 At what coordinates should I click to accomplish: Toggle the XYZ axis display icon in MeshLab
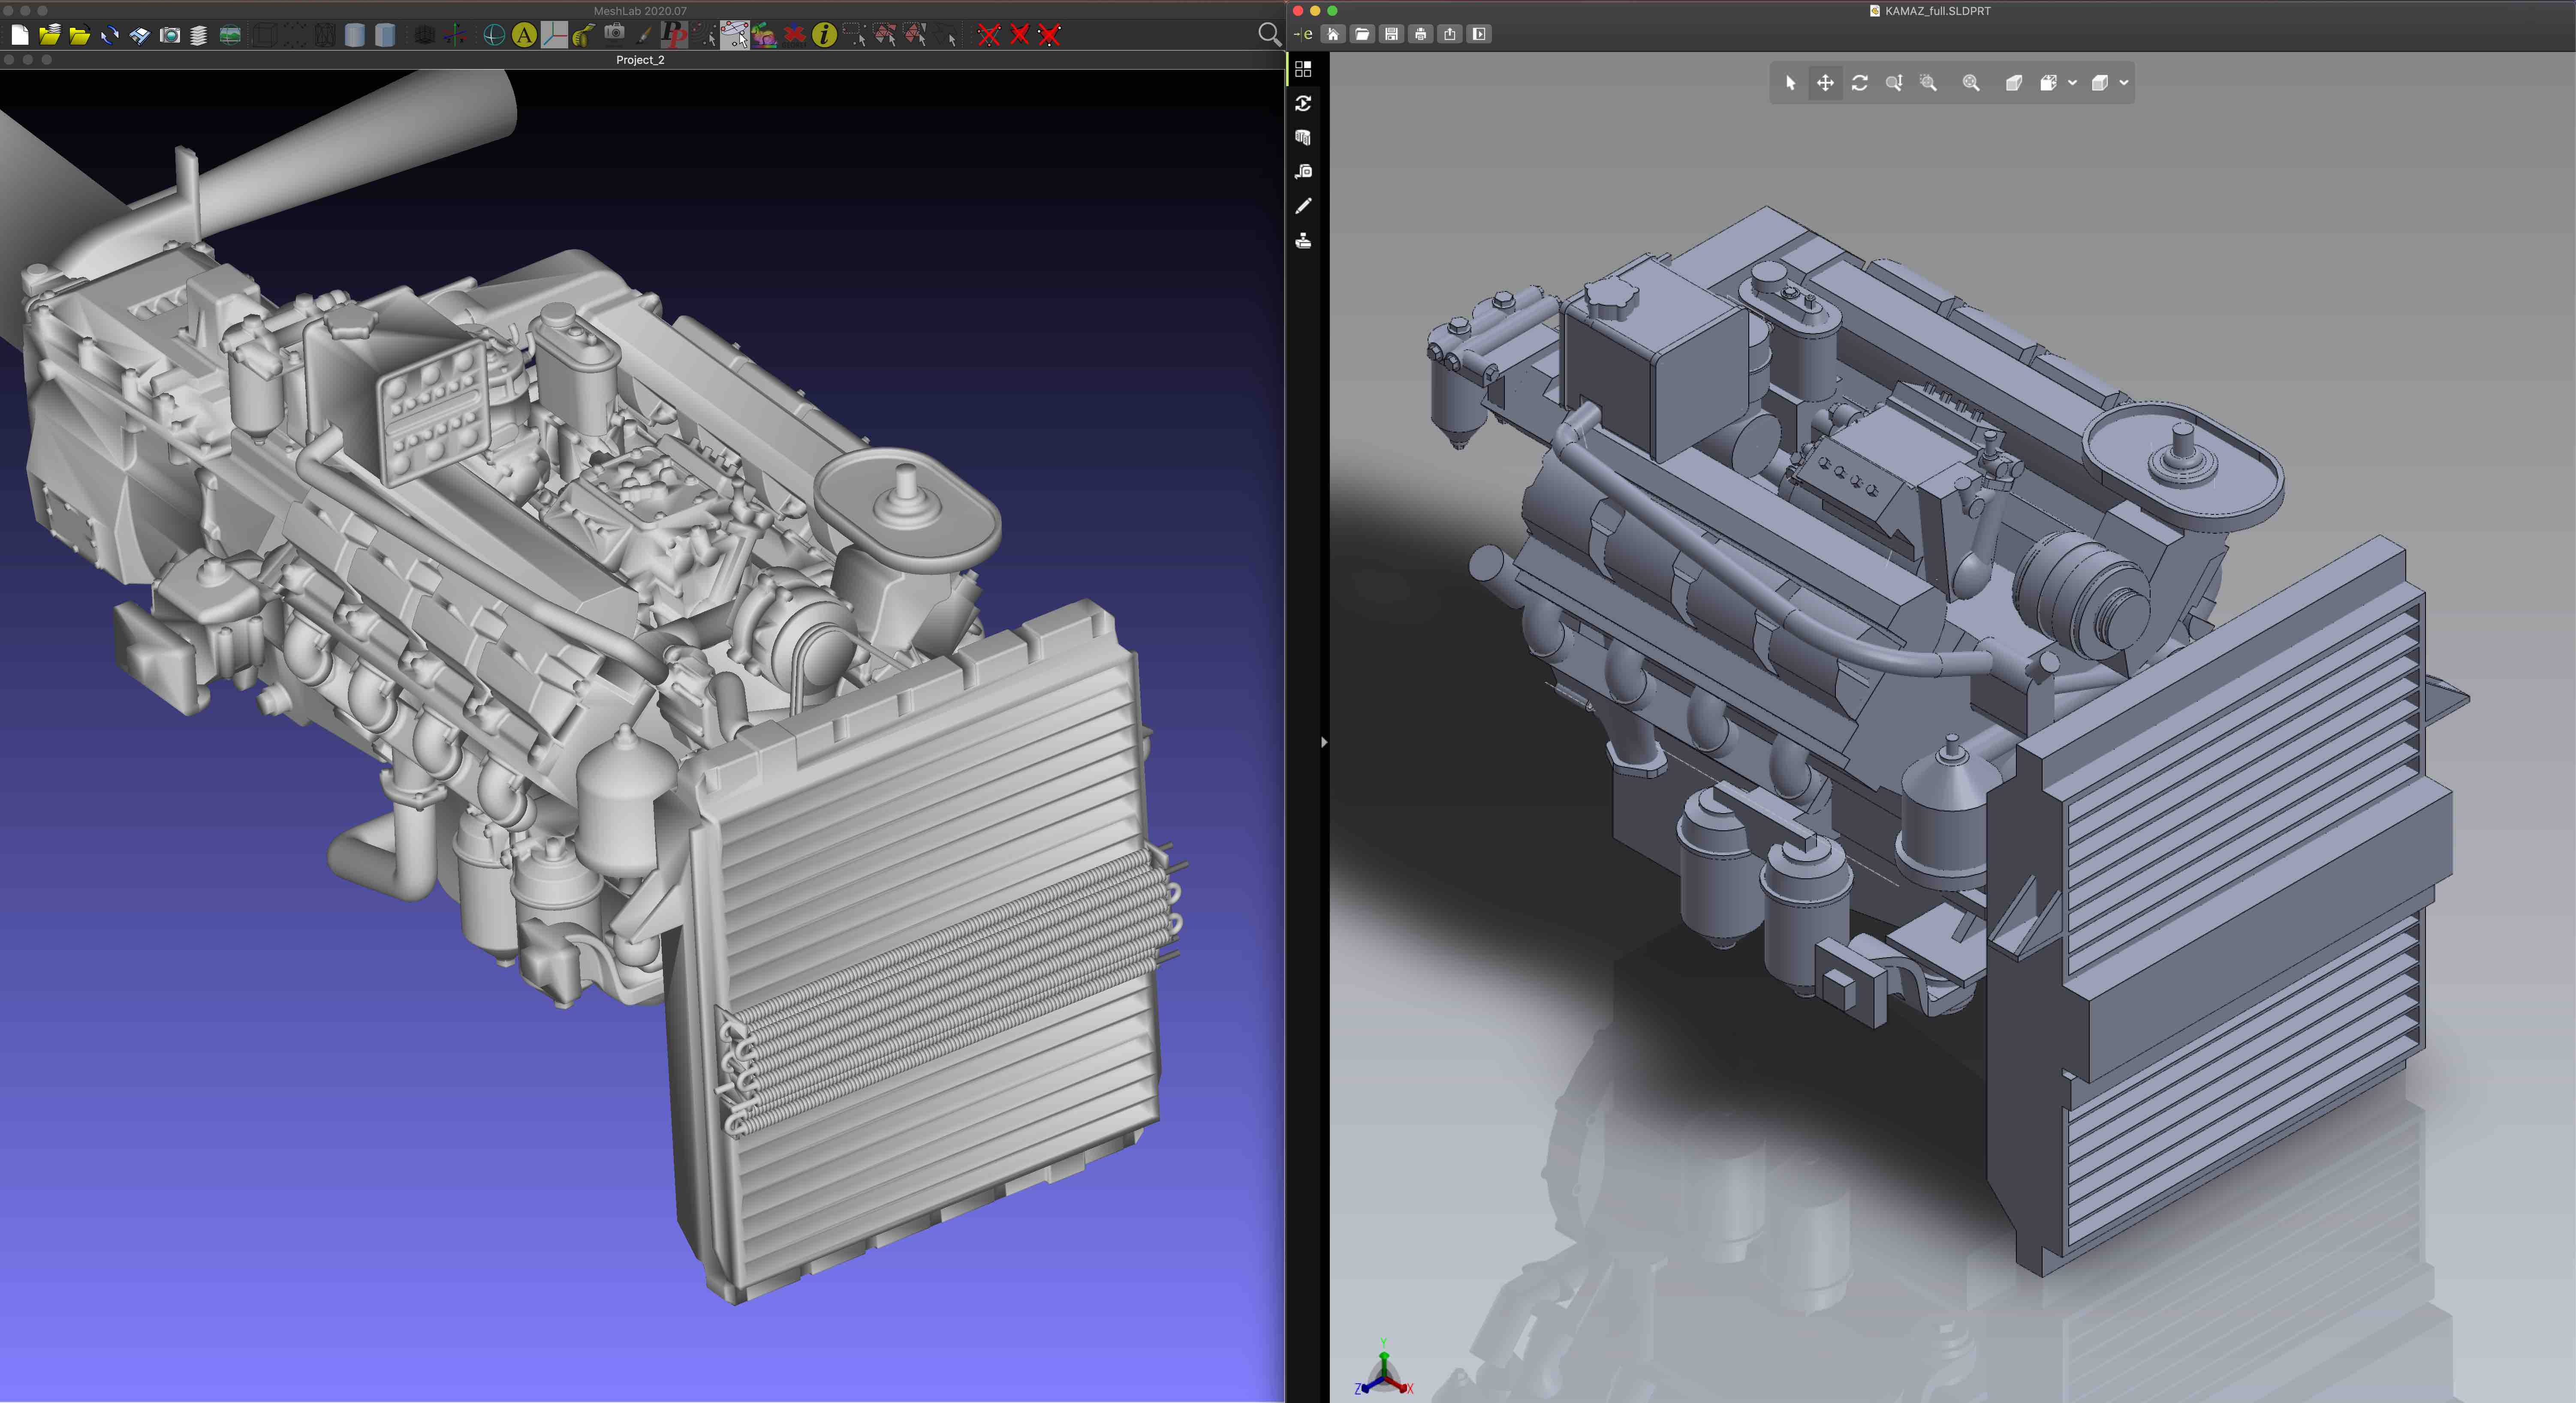455,35
